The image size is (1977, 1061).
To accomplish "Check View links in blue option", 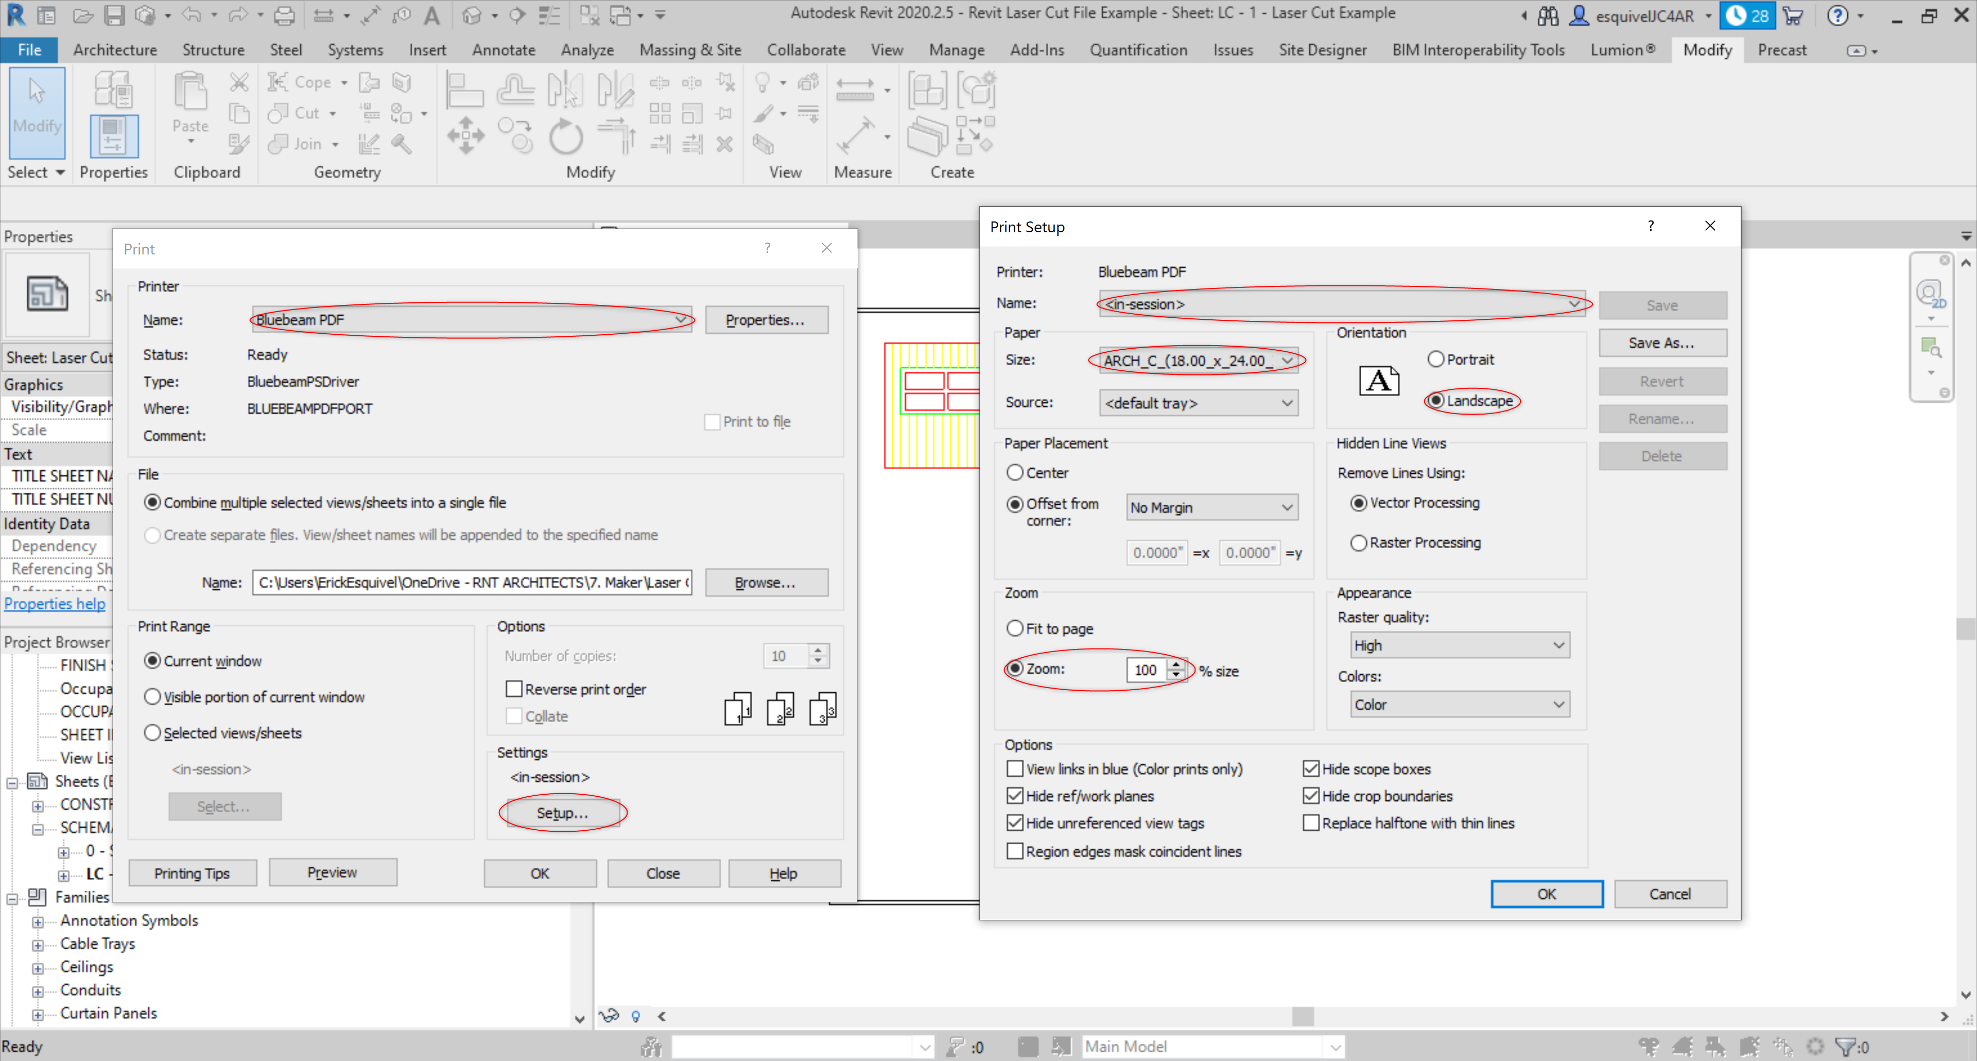I will [1015, 768].
